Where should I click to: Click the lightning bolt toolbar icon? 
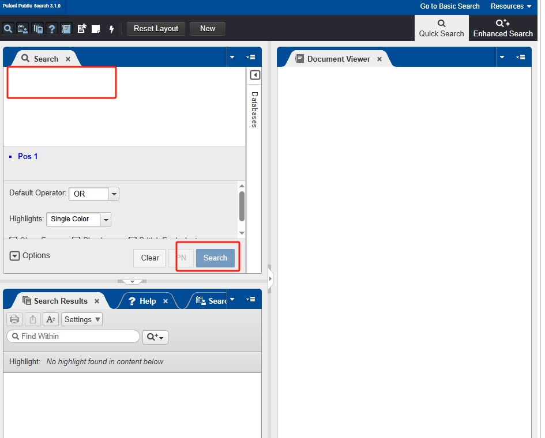(111, 29)
